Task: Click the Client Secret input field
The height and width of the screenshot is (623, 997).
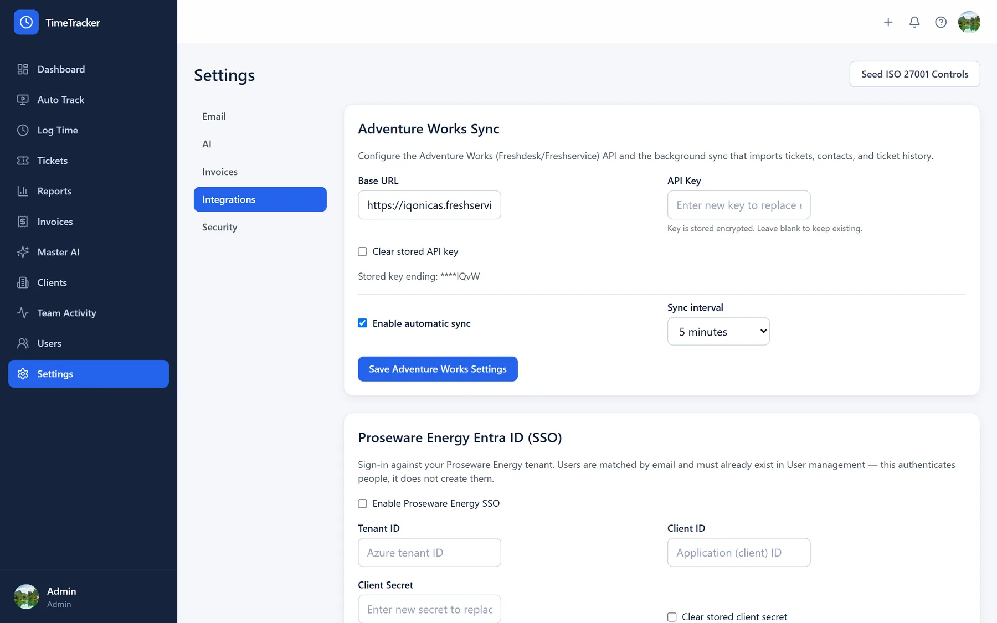Action: click(x=429, y=609)
